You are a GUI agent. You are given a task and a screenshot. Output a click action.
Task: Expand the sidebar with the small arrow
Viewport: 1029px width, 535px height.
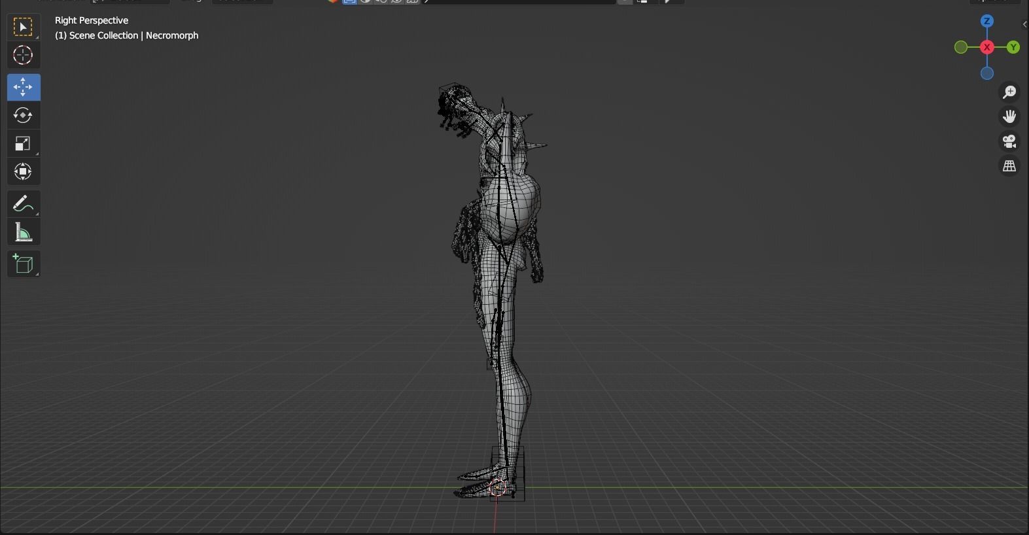[1024, 24]
